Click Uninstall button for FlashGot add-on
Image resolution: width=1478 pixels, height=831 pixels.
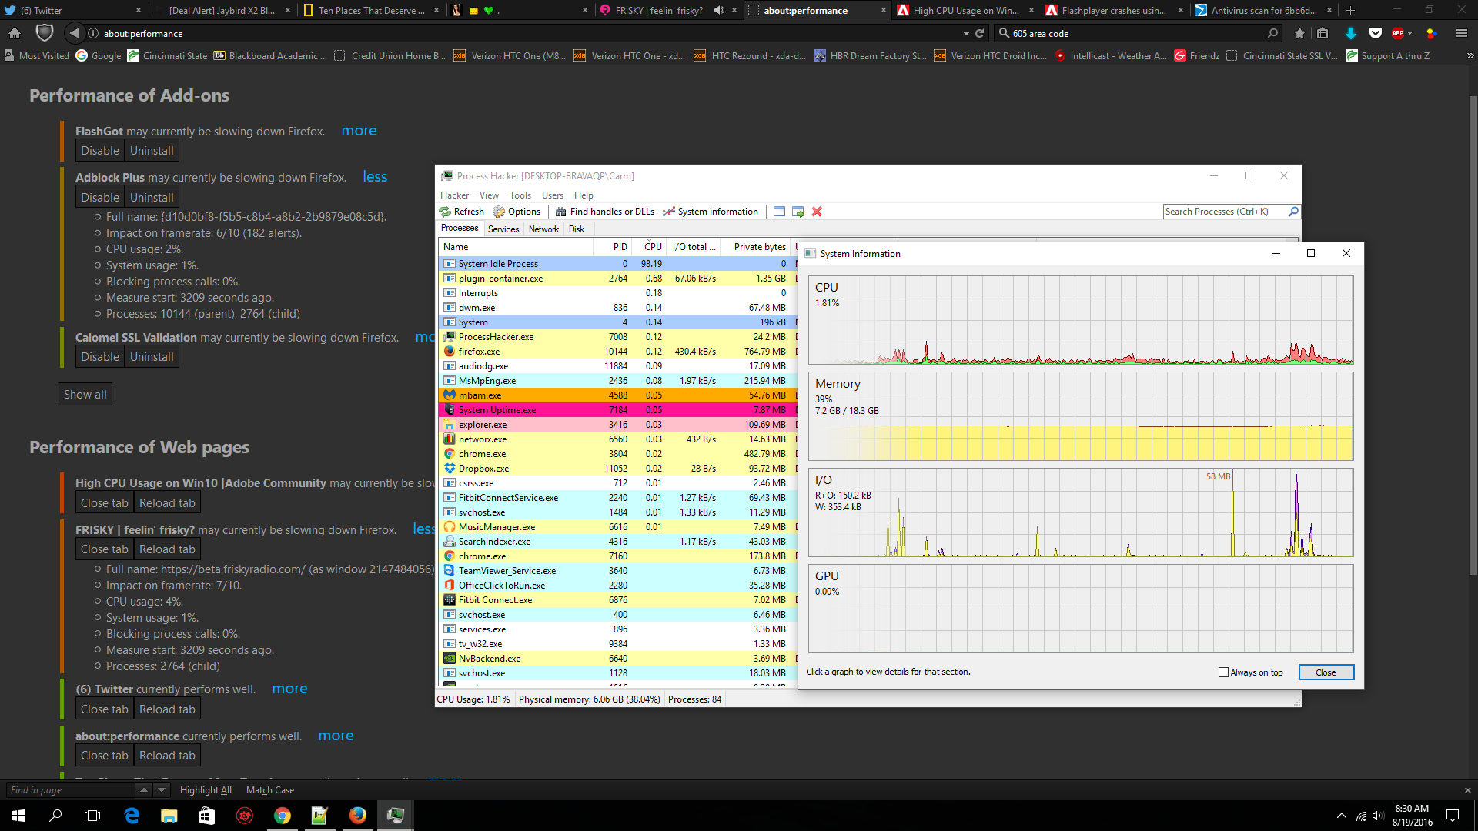pyautogui.click(x=150, y=150)
